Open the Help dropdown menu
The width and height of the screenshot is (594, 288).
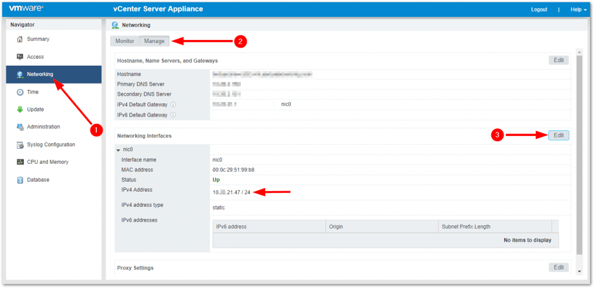(578, 9)
